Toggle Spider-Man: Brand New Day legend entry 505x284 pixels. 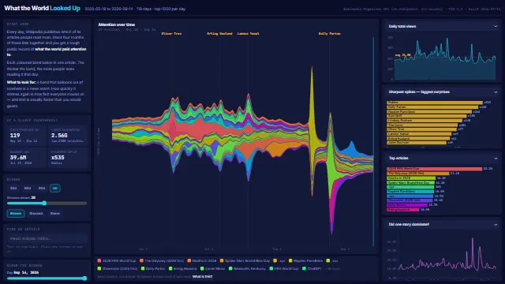tap(245, 261)
